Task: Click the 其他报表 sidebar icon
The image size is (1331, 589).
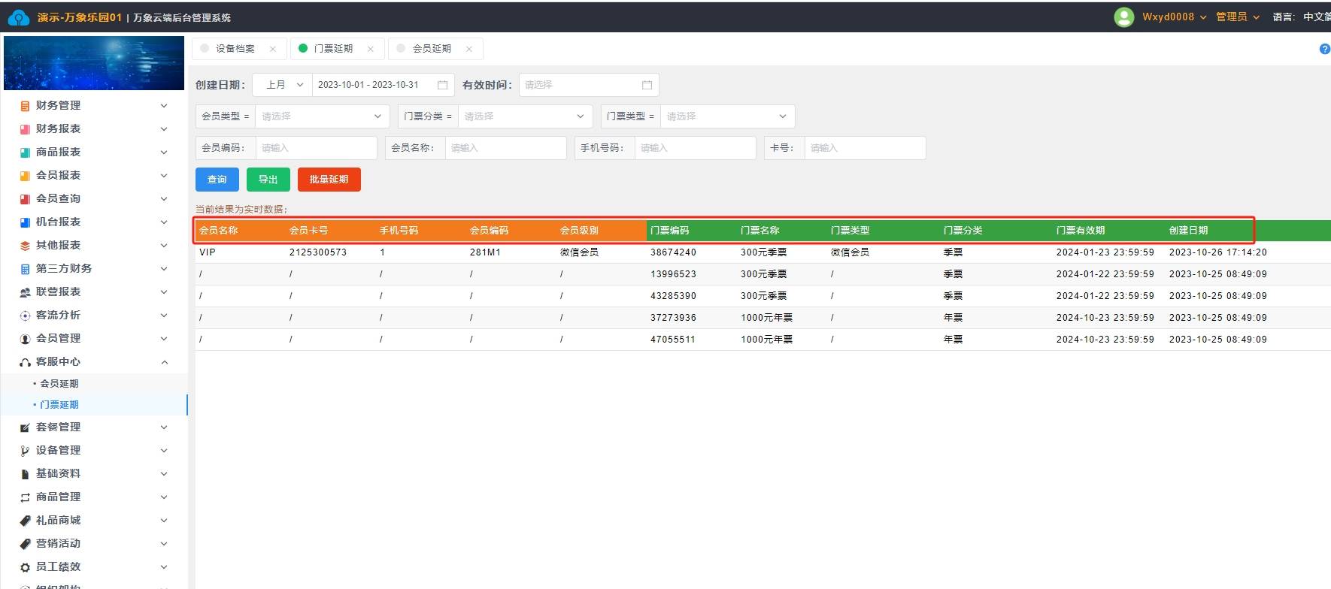Action: (x=25, y=246)
